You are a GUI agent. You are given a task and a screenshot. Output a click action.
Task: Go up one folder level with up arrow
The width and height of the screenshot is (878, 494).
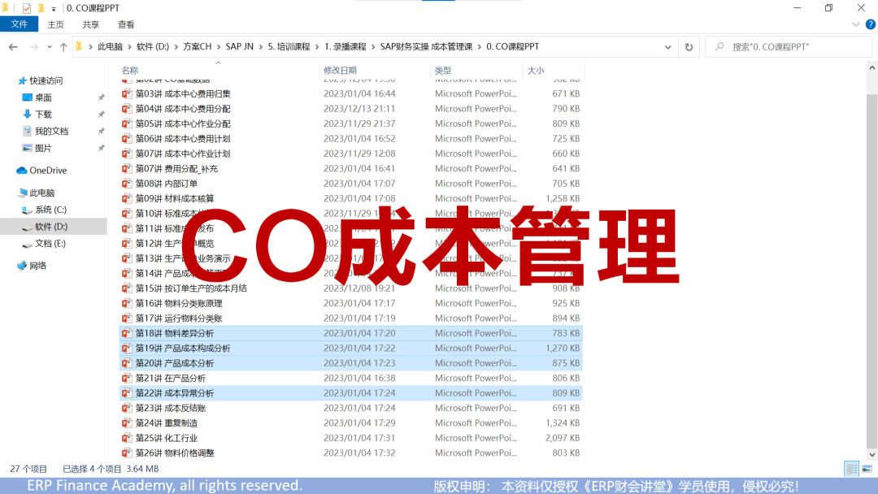click(63, 47)
